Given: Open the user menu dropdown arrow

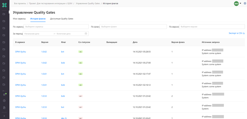Looking at the screenshot, I should 240,4.
